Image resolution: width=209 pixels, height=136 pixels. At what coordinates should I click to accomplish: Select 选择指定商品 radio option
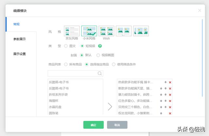click(87, 64)
